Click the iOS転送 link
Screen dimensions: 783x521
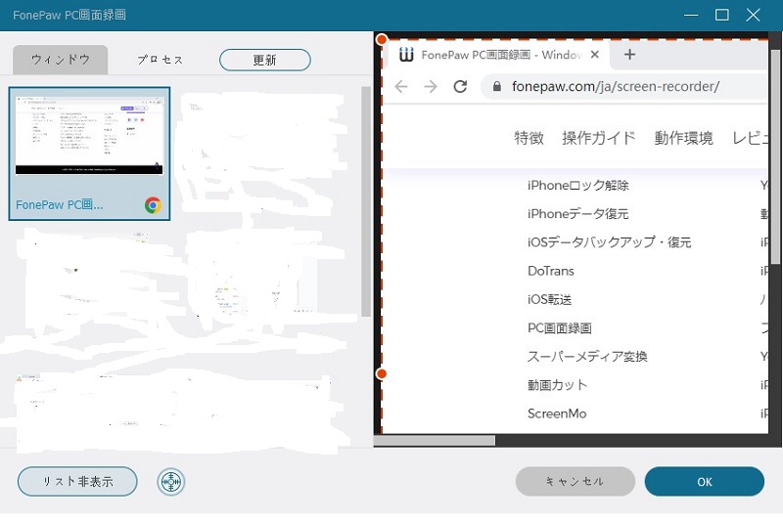click(x=549, y=300)
